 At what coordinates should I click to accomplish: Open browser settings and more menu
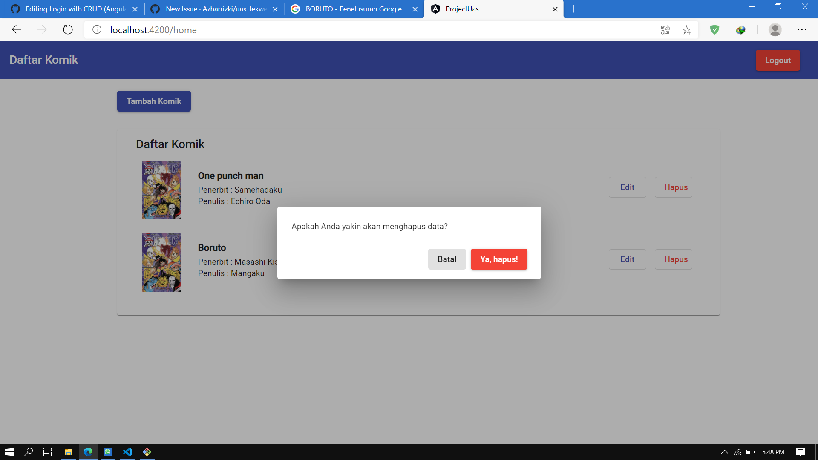(802, 30)
